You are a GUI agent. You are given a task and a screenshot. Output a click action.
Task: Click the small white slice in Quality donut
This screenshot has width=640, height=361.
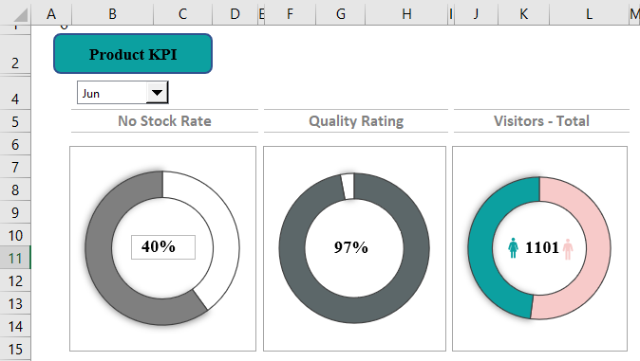click(348, 187)
